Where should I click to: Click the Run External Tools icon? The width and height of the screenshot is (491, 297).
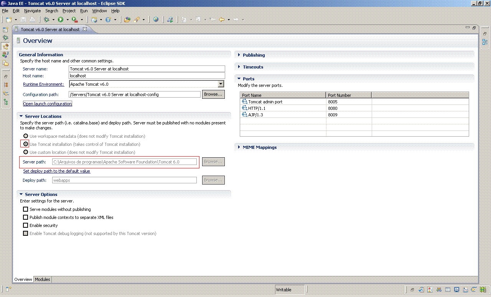pyautogui.click(x=74, y=19)
